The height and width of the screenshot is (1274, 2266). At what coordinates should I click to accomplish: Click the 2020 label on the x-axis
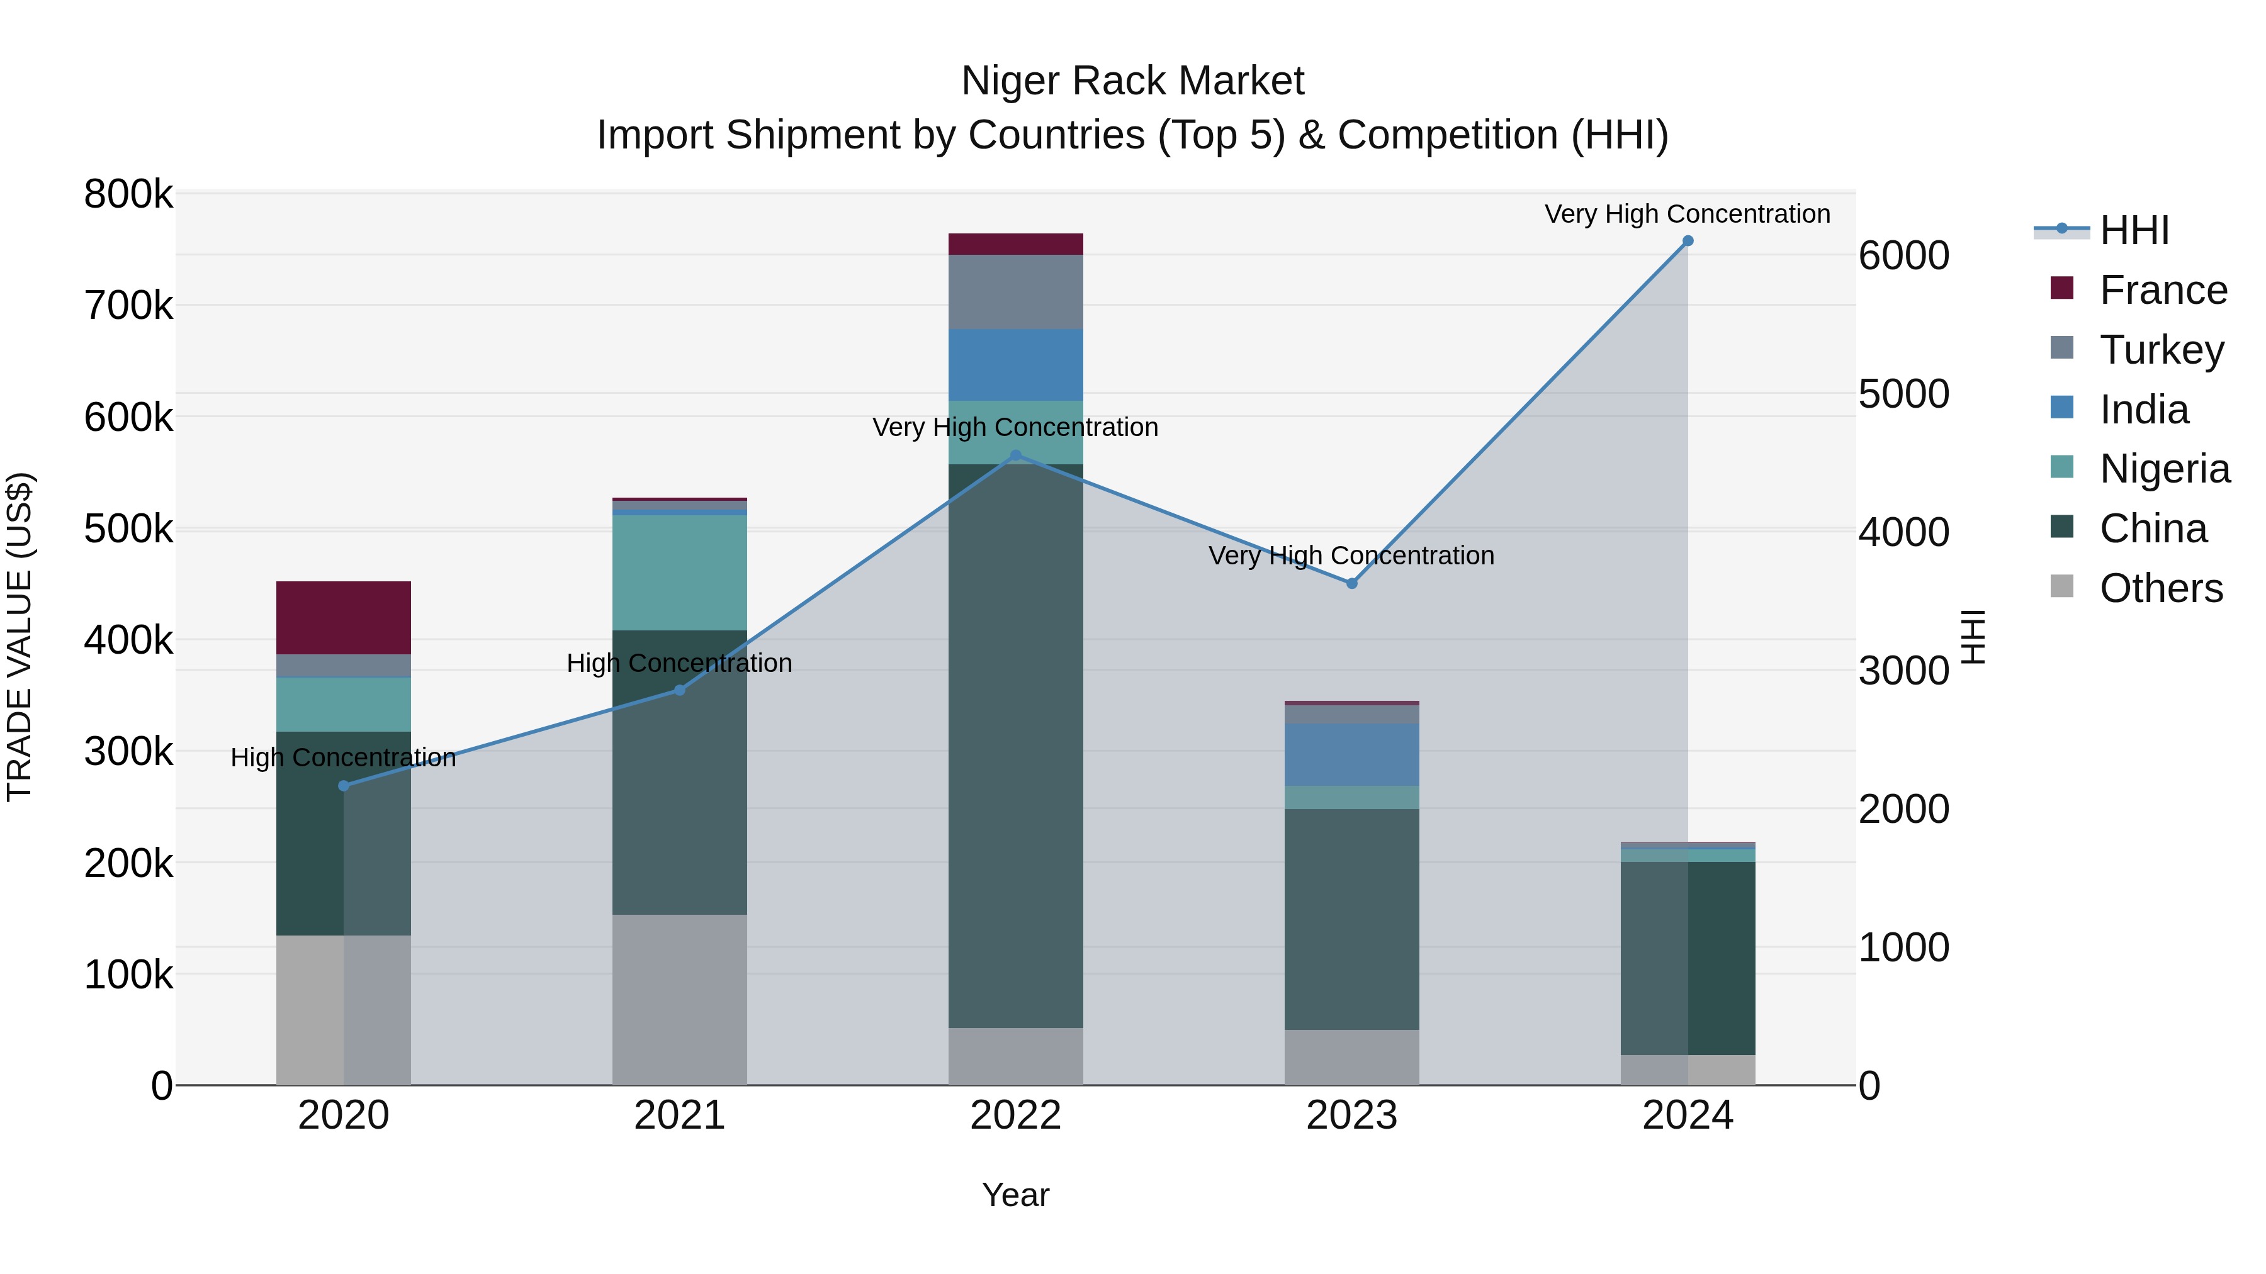[x=344, y=1115]
